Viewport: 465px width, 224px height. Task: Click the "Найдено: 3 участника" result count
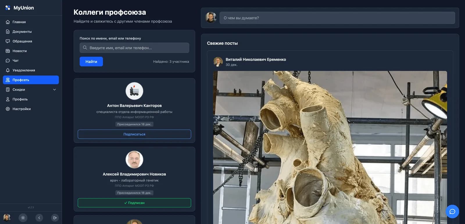pos(171,61)
